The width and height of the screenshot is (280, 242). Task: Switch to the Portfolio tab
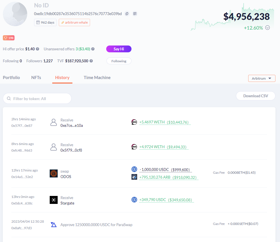tap(11, 78)
